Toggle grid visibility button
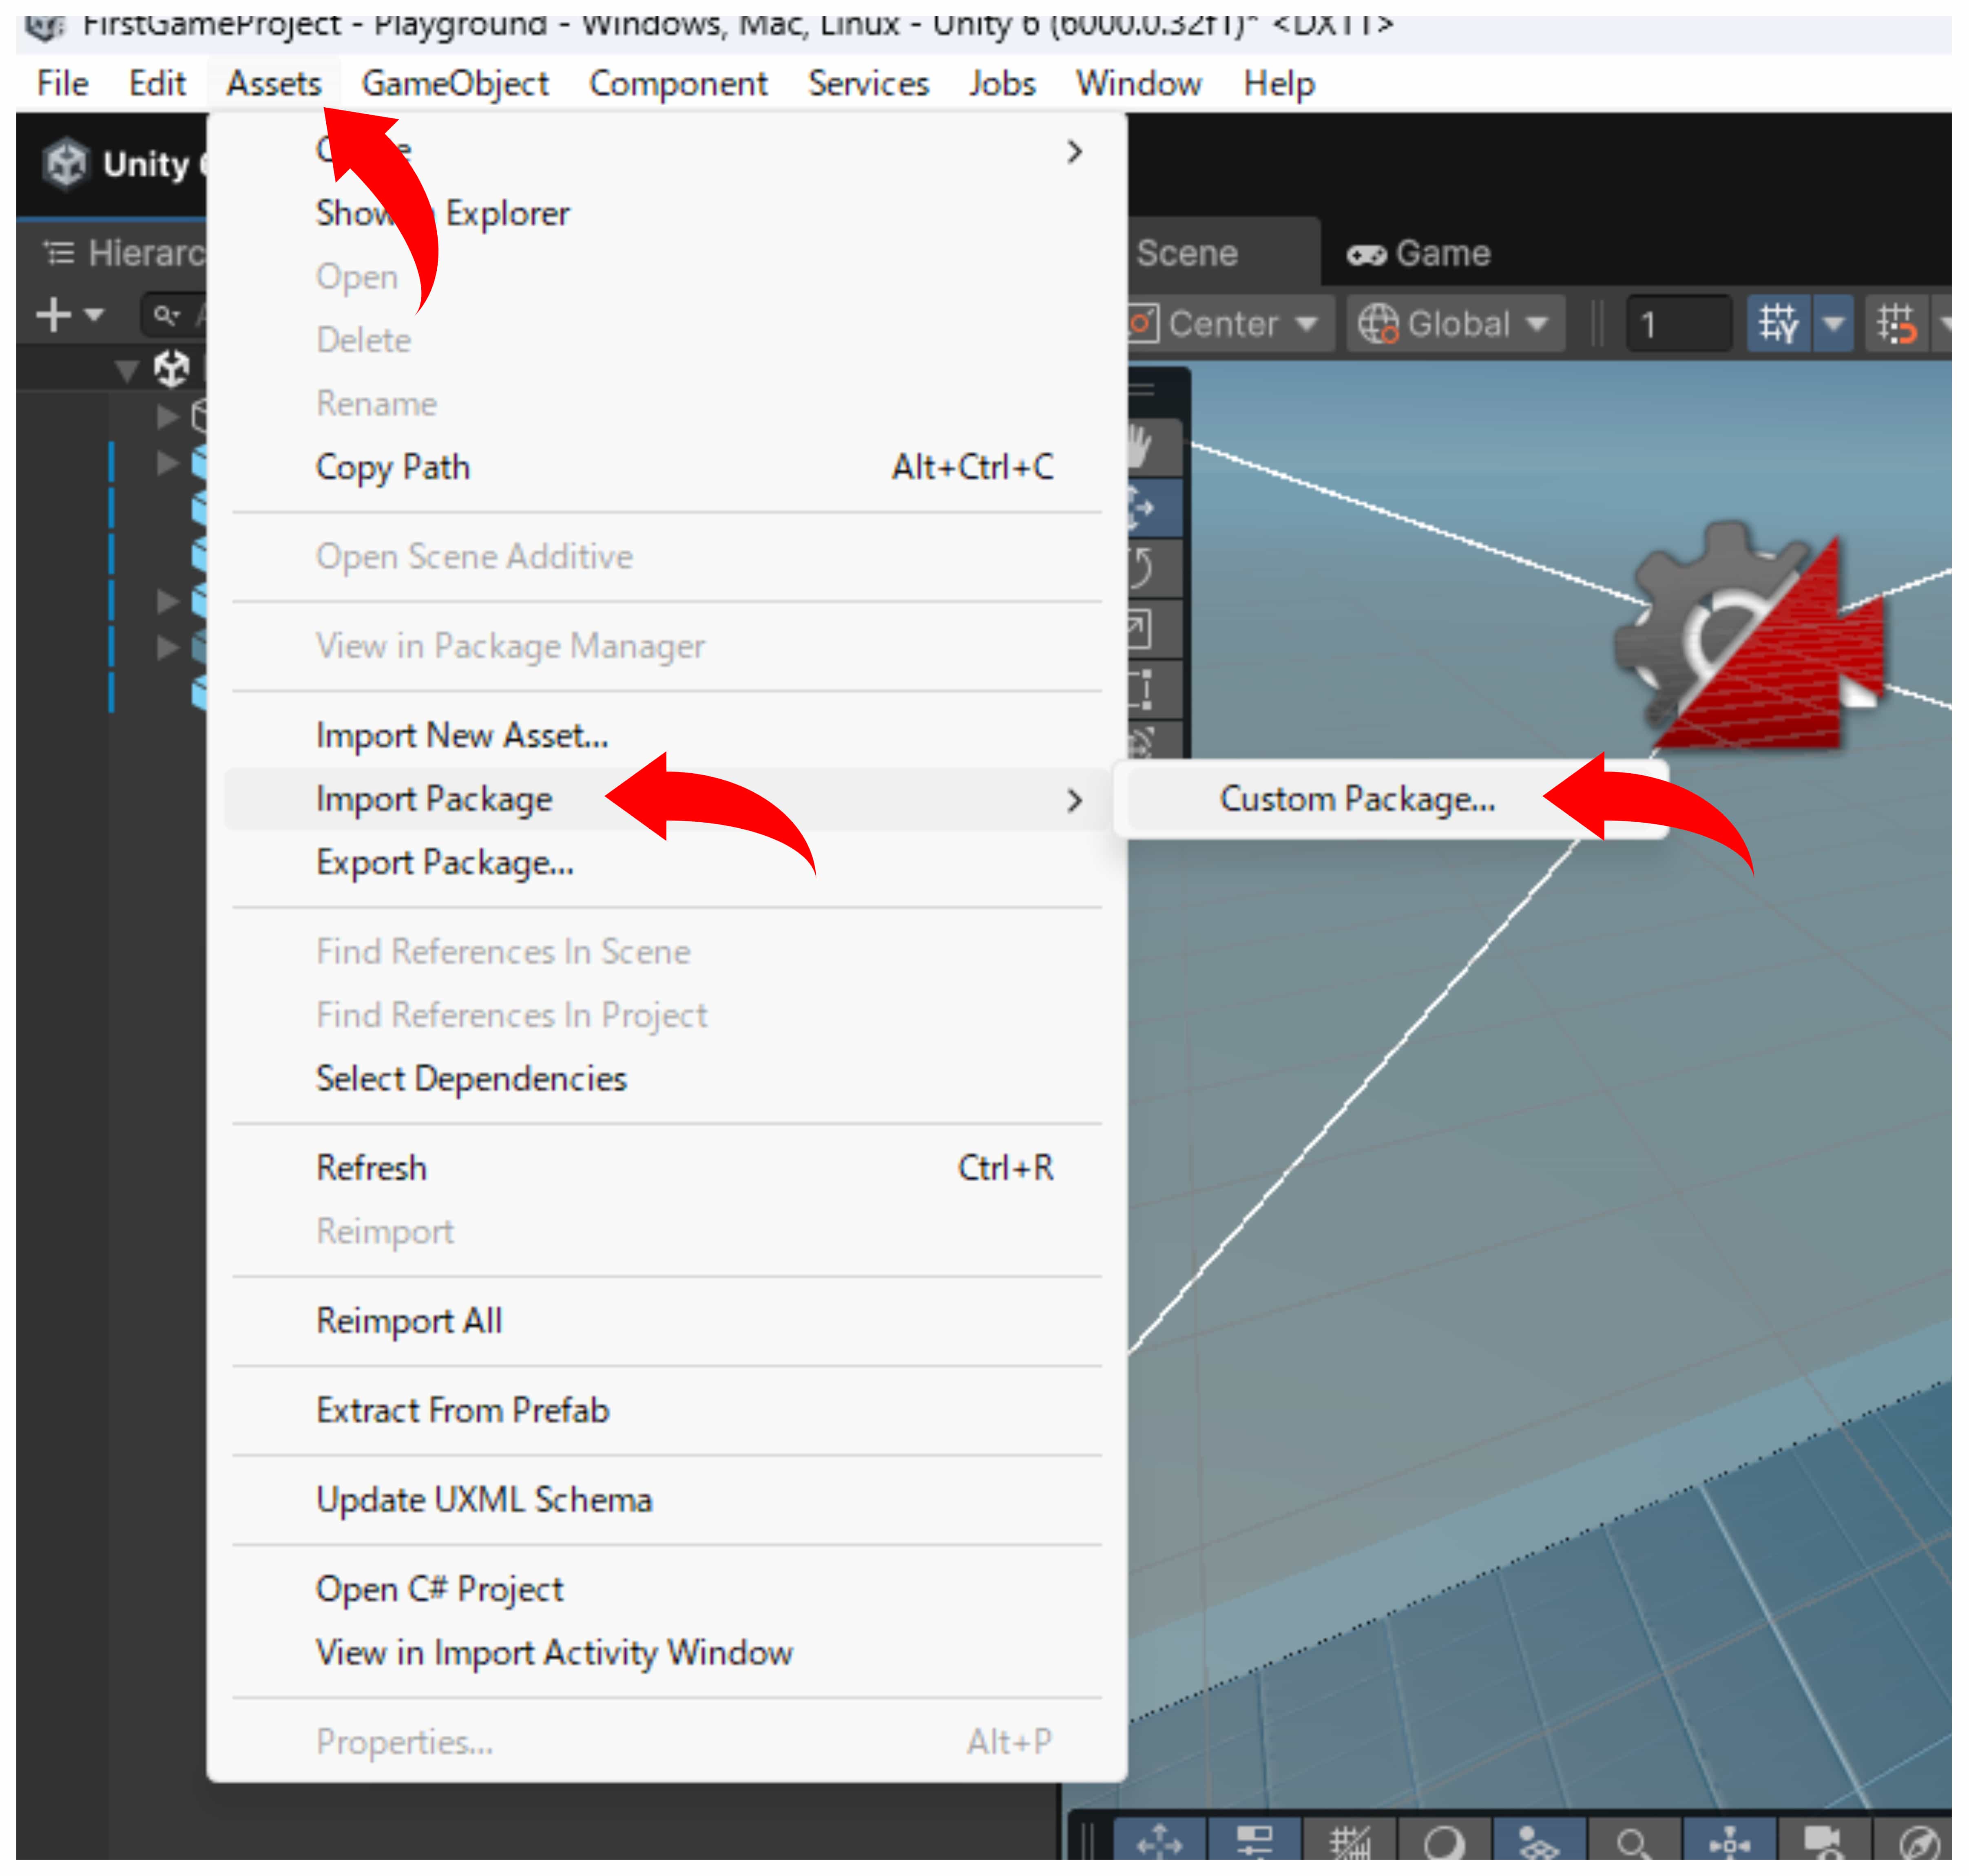Image resolution: width=1969 pixels, height=1876 pixels. point(1778,323)
